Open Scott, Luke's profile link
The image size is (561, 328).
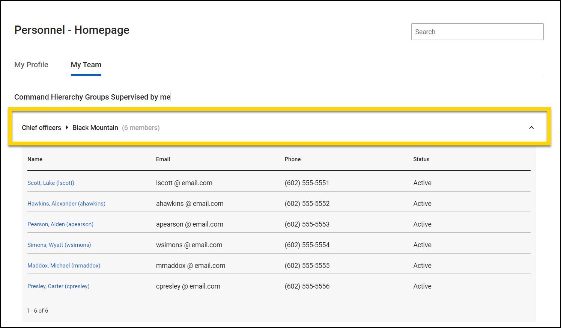pos(51,183)
